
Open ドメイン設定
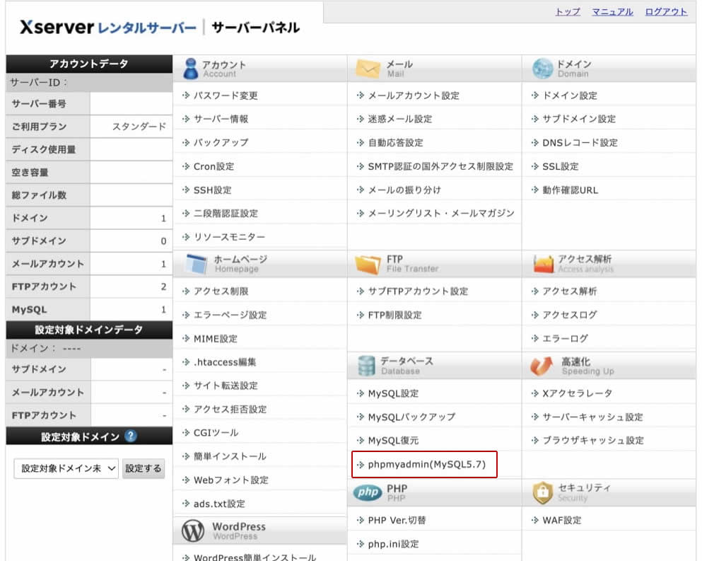570,96
